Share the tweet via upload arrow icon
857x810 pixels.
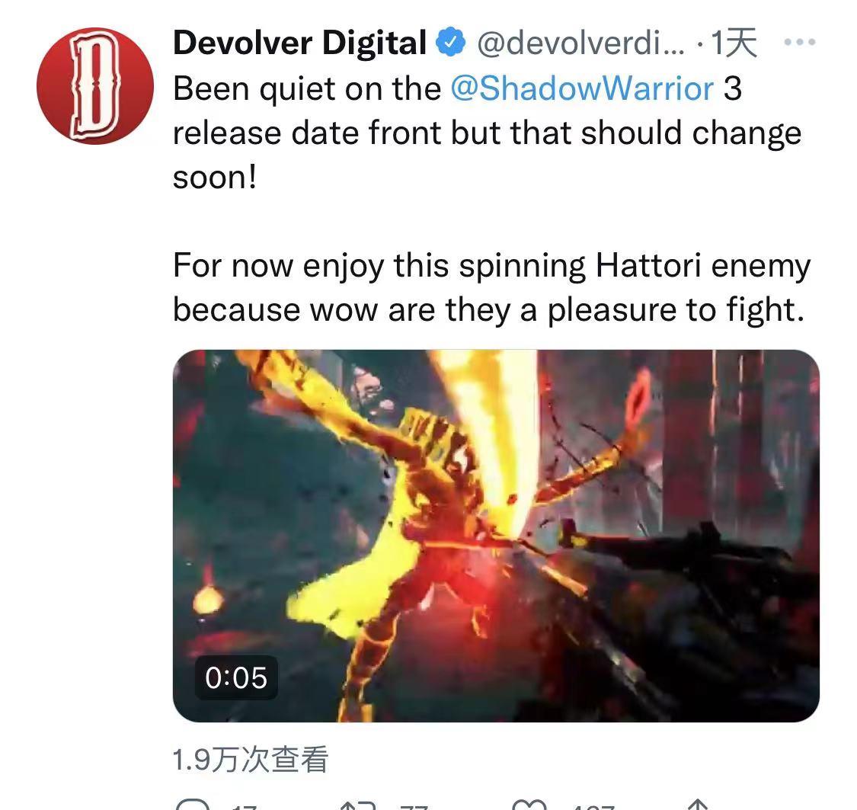pyautogui.click(x=697, y=805)
